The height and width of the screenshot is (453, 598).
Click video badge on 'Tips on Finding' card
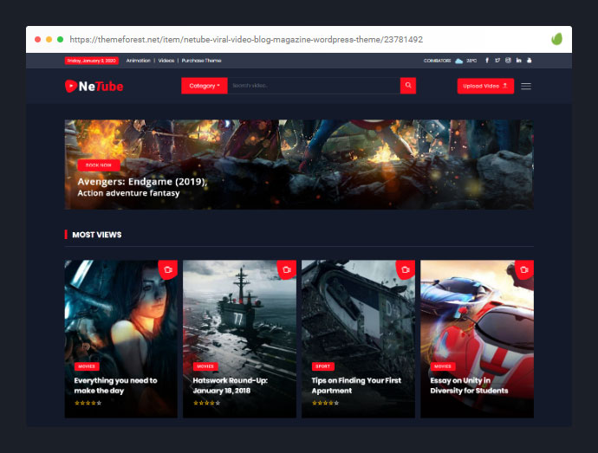pyautogui.click(x=406, y=269)
